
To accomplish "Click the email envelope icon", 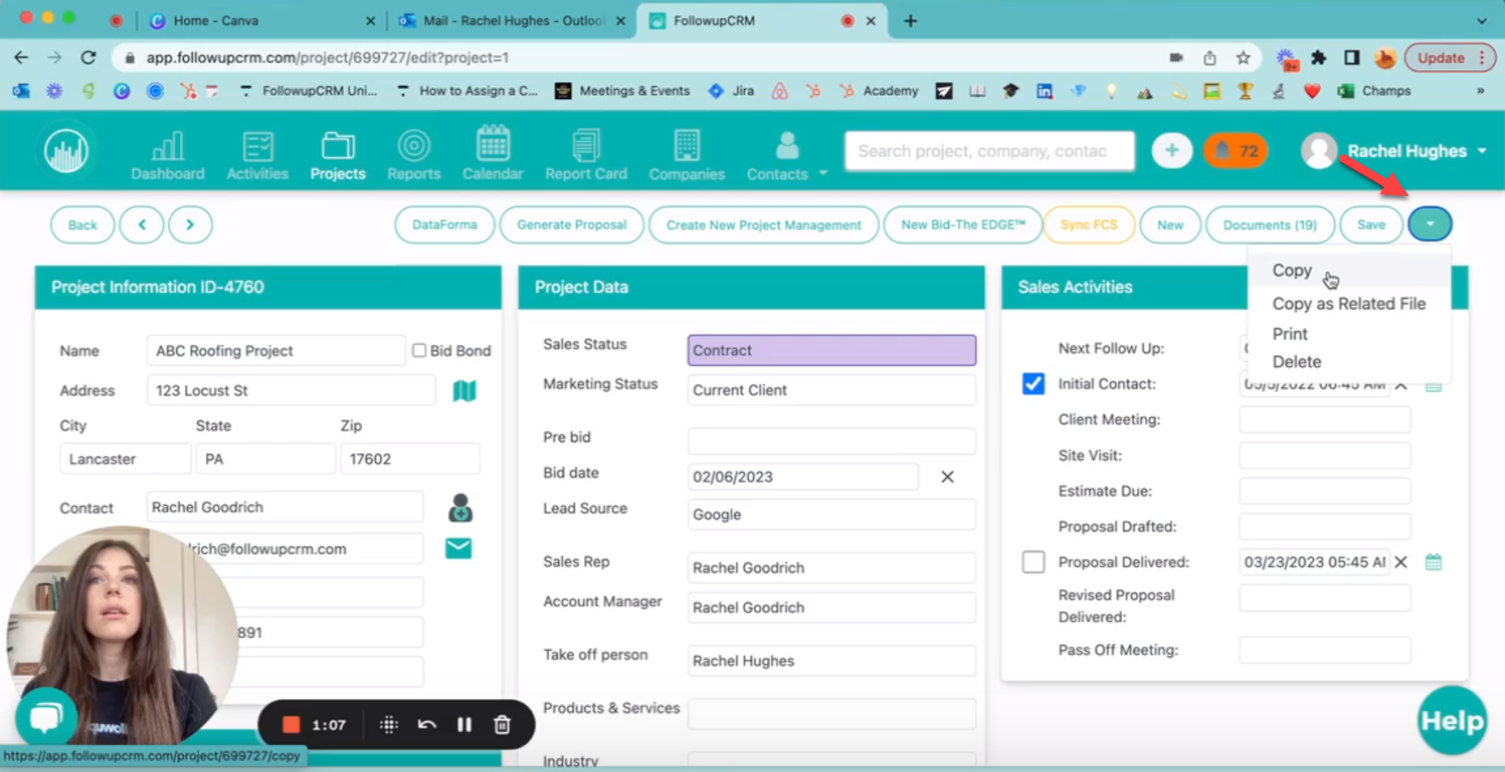I will coord(459,548).
